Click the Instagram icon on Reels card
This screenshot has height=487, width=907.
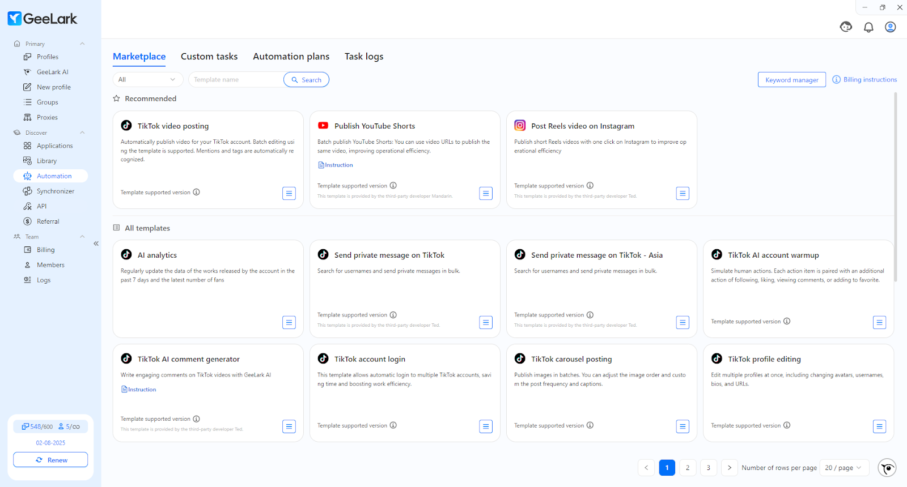click(520, 126)
